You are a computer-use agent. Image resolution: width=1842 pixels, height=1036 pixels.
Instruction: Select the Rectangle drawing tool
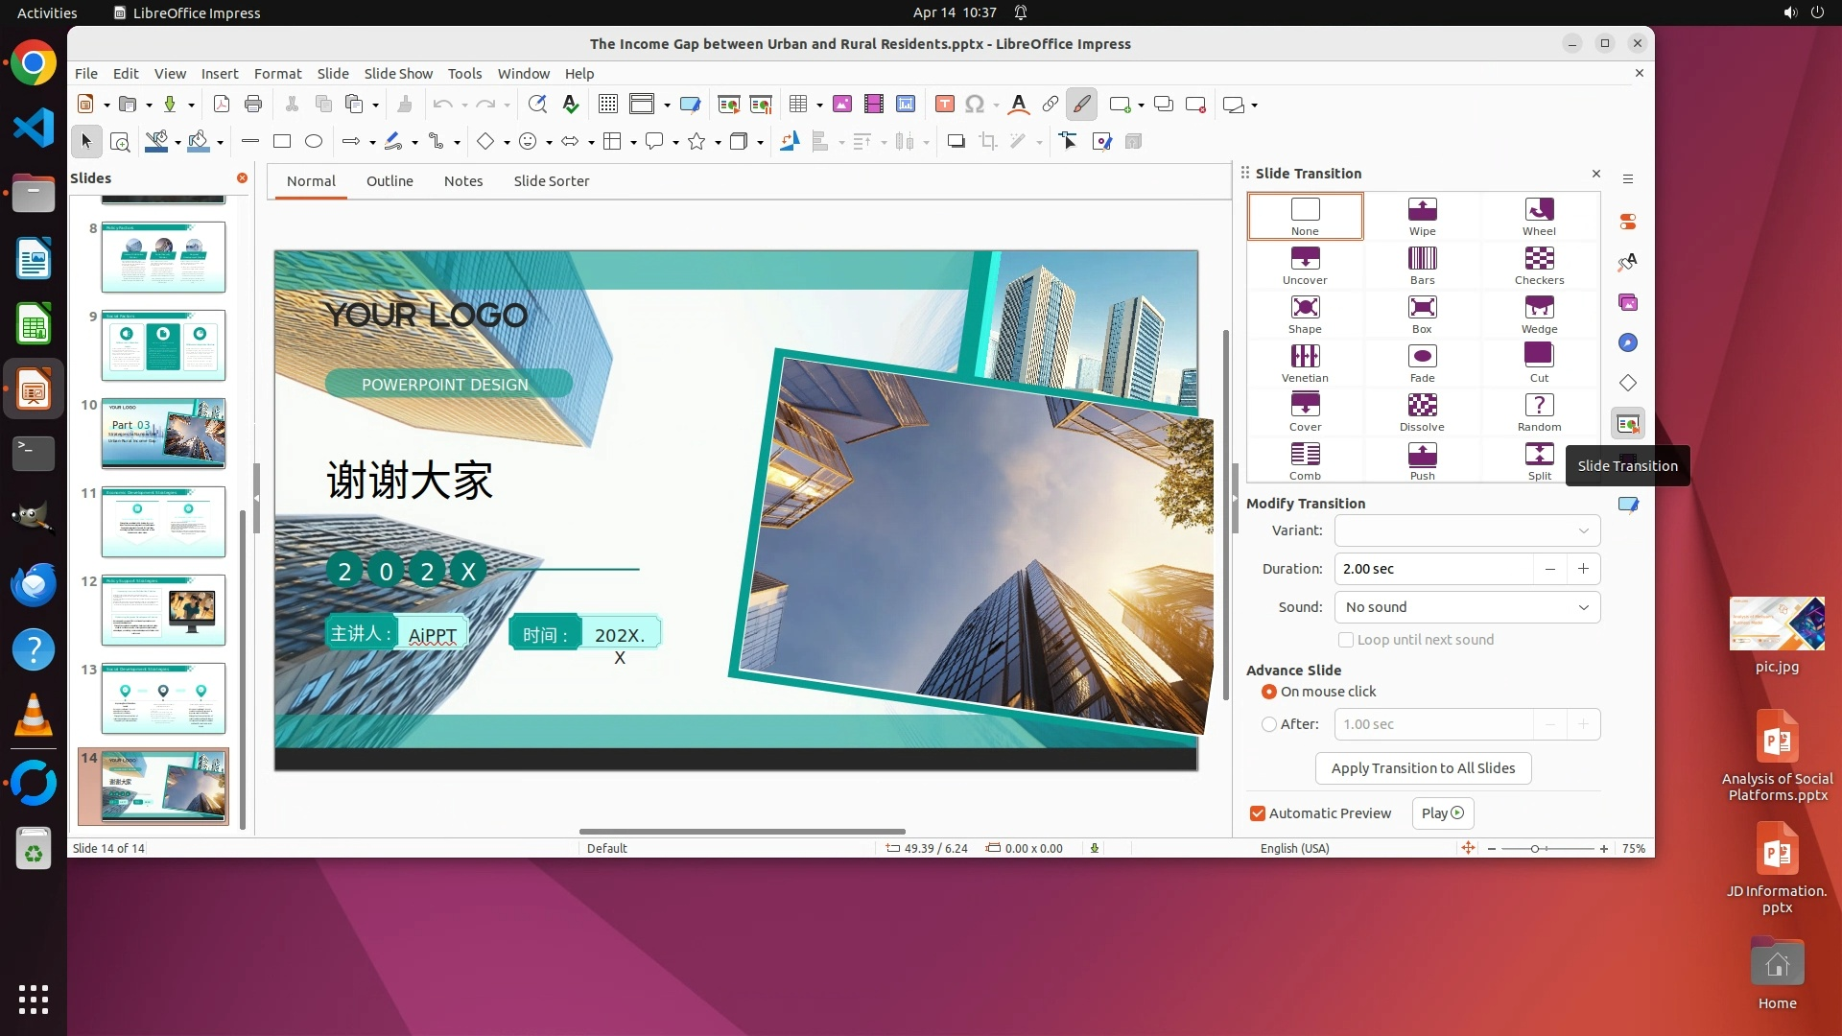(282, 142)
